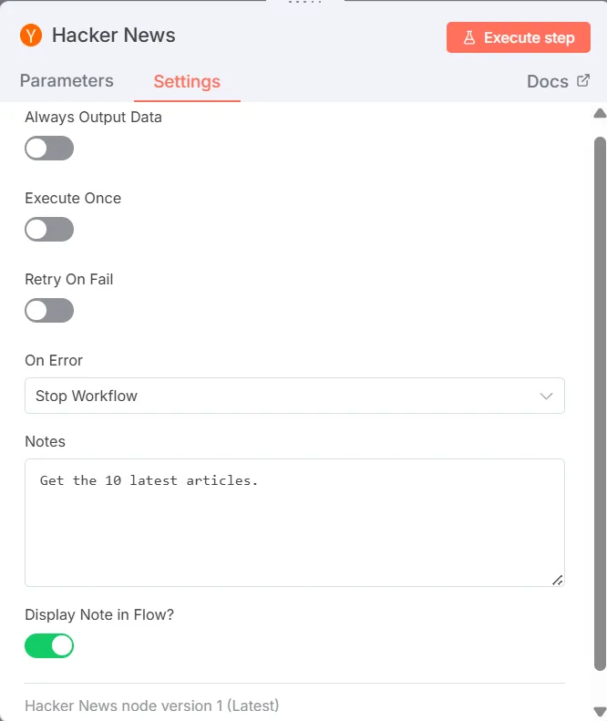
Task: Select the Settings tab
Action: tap(187, 82)
